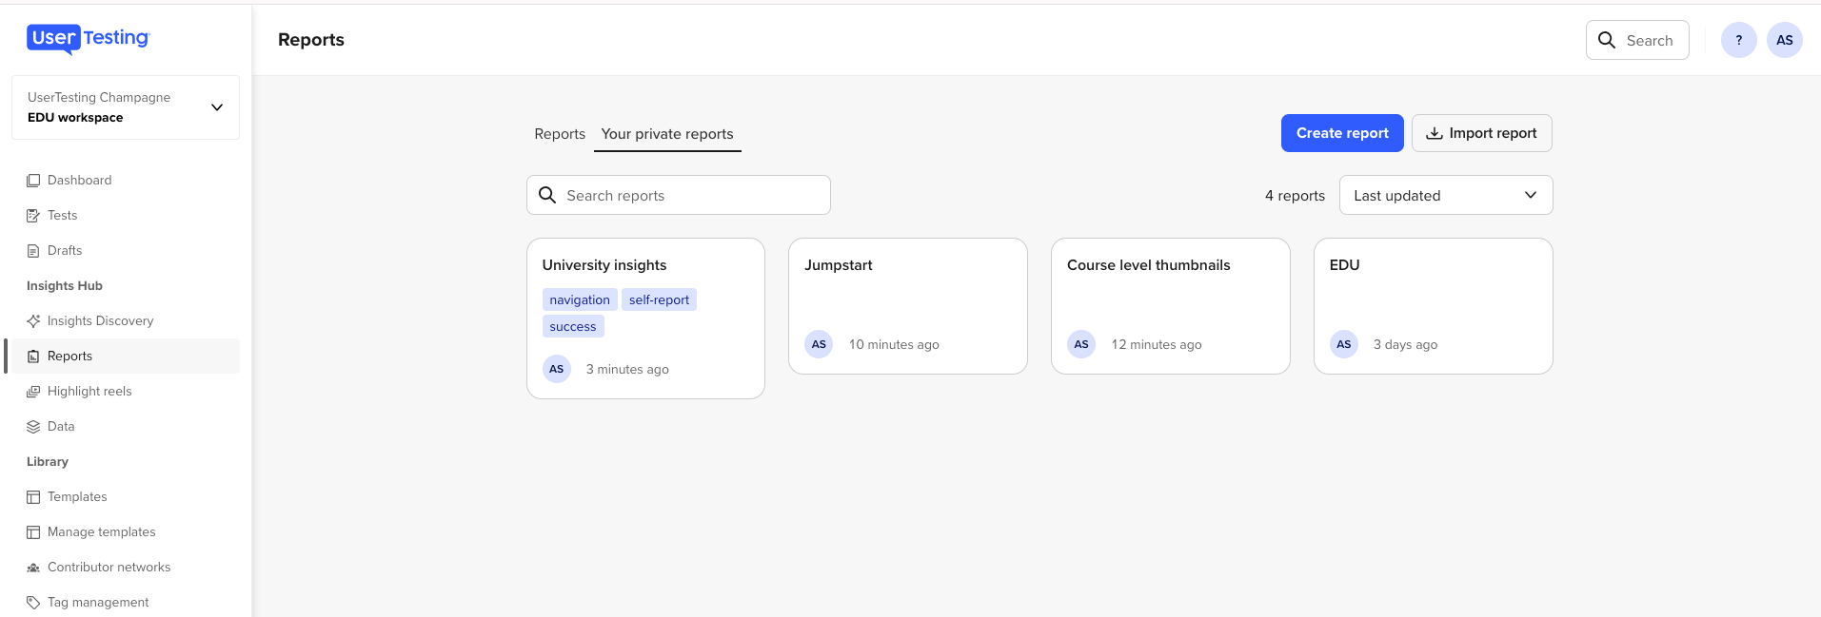The height and width of the screenshot is (617, 1821).
Task: Click the Contributor networks people icon
Action: coord(33,568)
